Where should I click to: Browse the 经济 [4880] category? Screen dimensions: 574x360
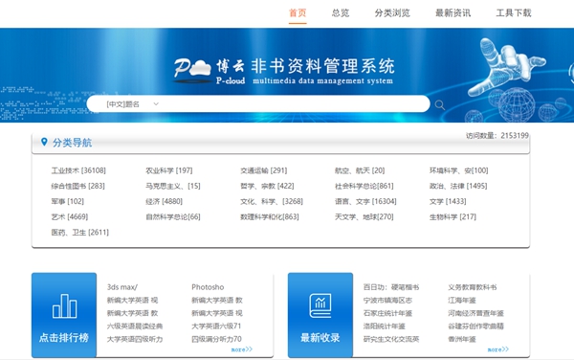point(164,201)
